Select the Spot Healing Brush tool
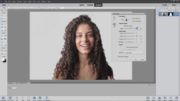The height and width of the screenshot is (101, 180). click(x=5, y=24)
